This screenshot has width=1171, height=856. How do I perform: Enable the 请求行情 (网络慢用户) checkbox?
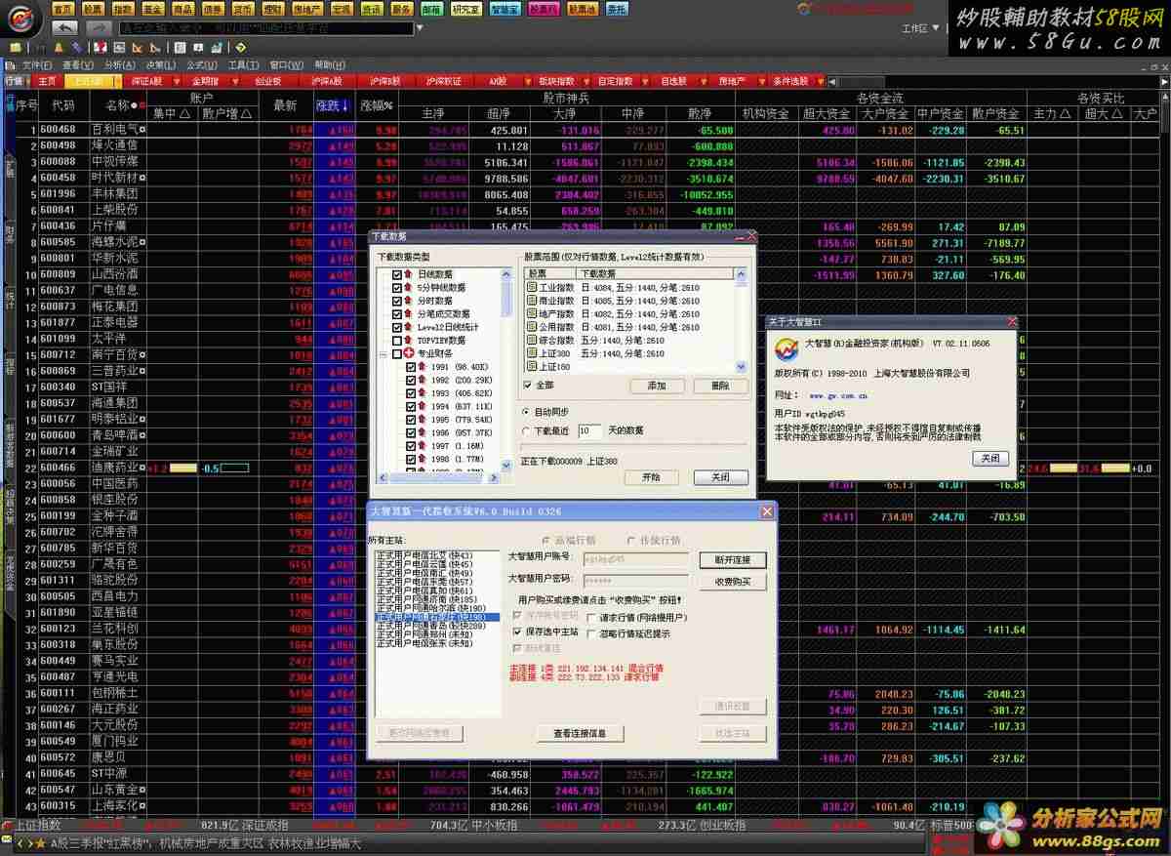click(x=591, y=617)
